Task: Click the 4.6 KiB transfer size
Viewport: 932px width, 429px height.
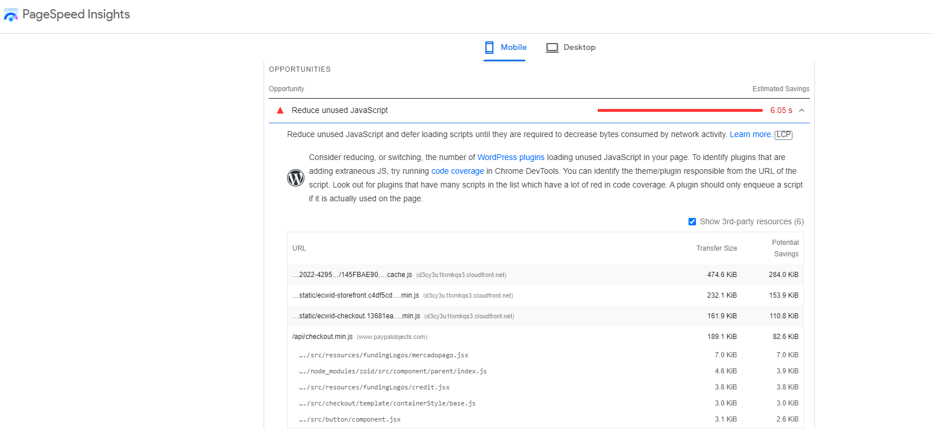Action: (726, 371)
